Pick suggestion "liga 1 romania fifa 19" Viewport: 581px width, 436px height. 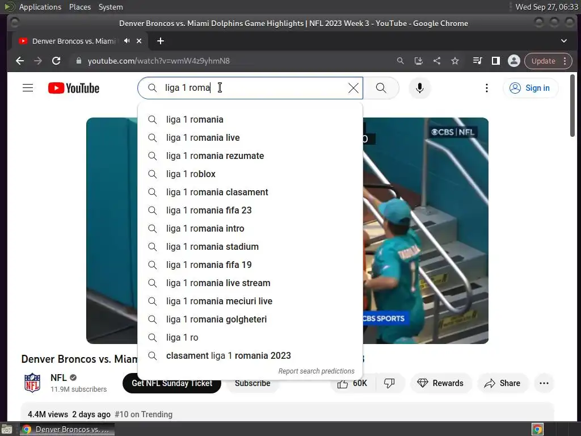[x=250, y=265]
